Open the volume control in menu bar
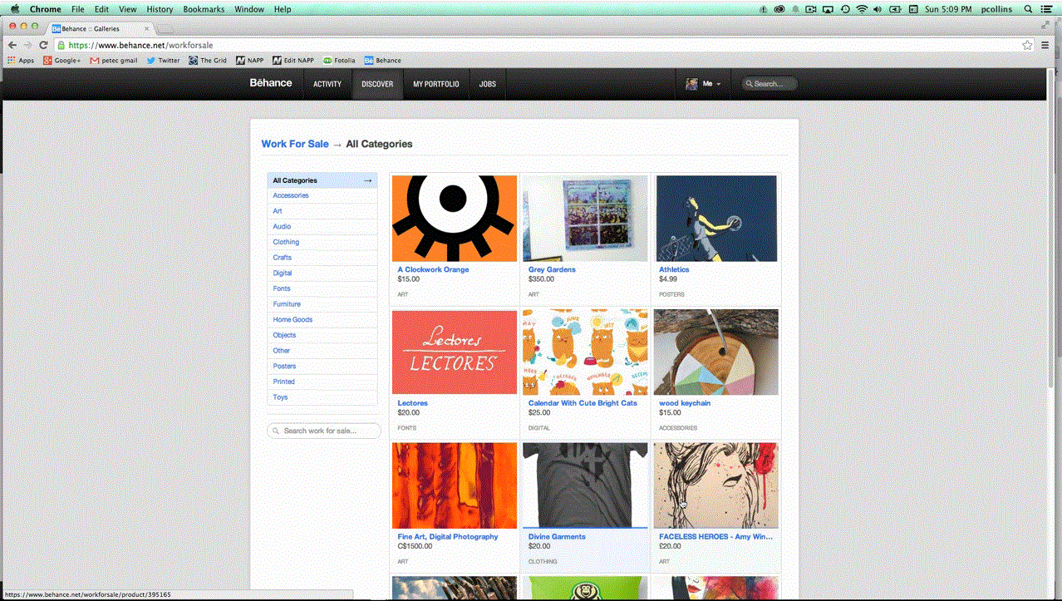This screenshot has height=601, width=1062. pos(878,9)
